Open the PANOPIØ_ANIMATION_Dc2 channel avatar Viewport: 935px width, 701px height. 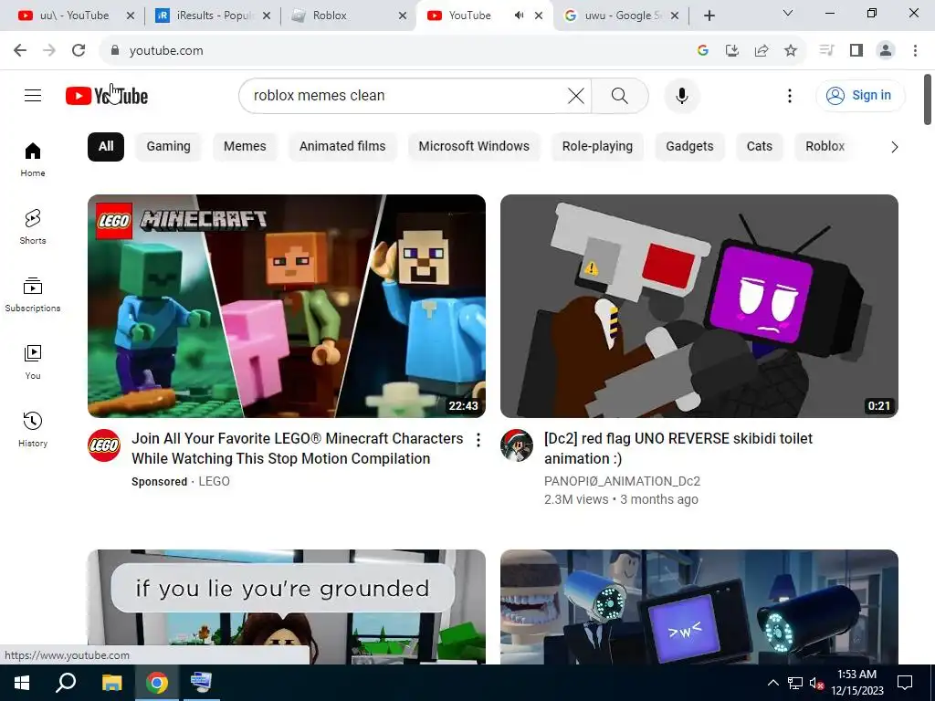tap(517, 445)
